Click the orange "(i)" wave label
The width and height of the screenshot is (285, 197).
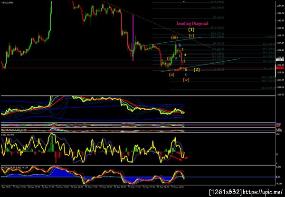[x=169, y=58]
